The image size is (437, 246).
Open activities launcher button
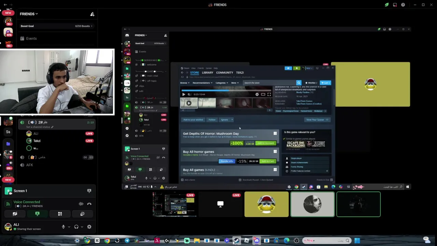coord(60,214)
